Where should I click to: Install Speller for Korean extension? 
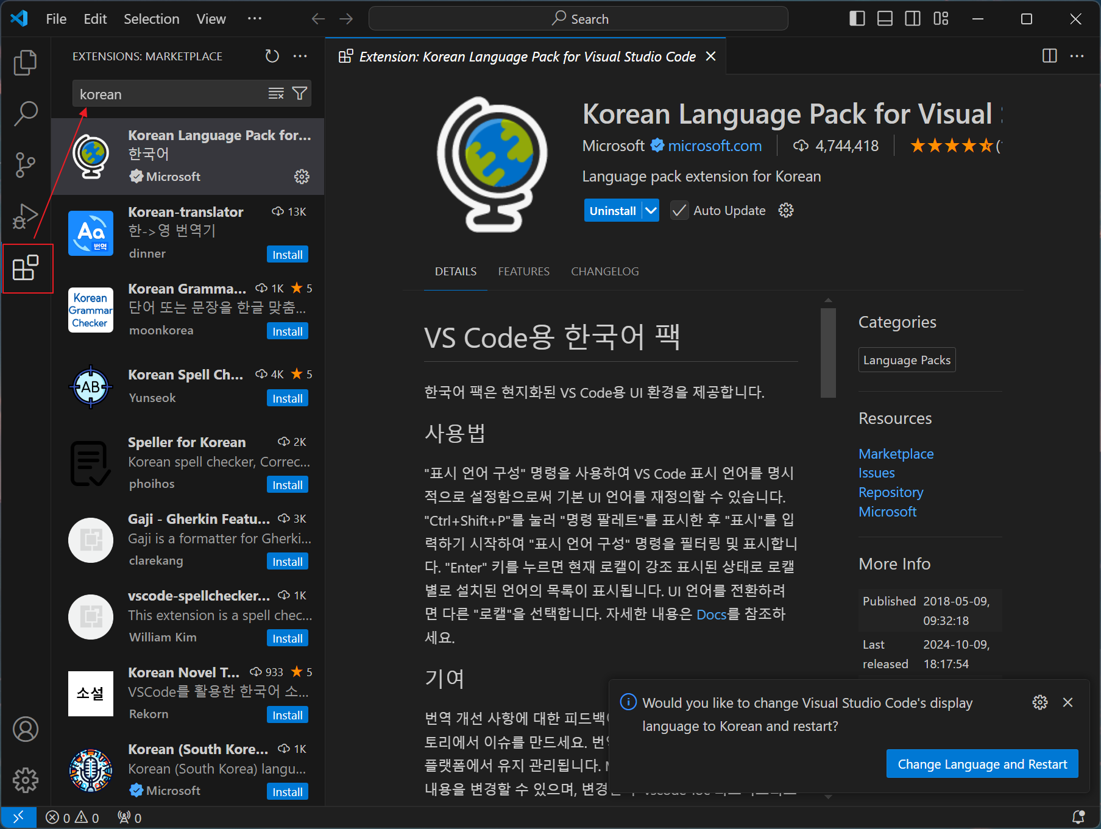(288, 485)
